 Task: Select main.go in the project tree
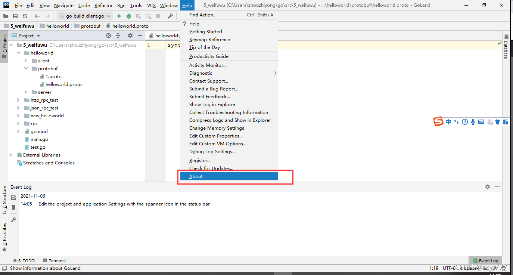[x=36, y=139]
